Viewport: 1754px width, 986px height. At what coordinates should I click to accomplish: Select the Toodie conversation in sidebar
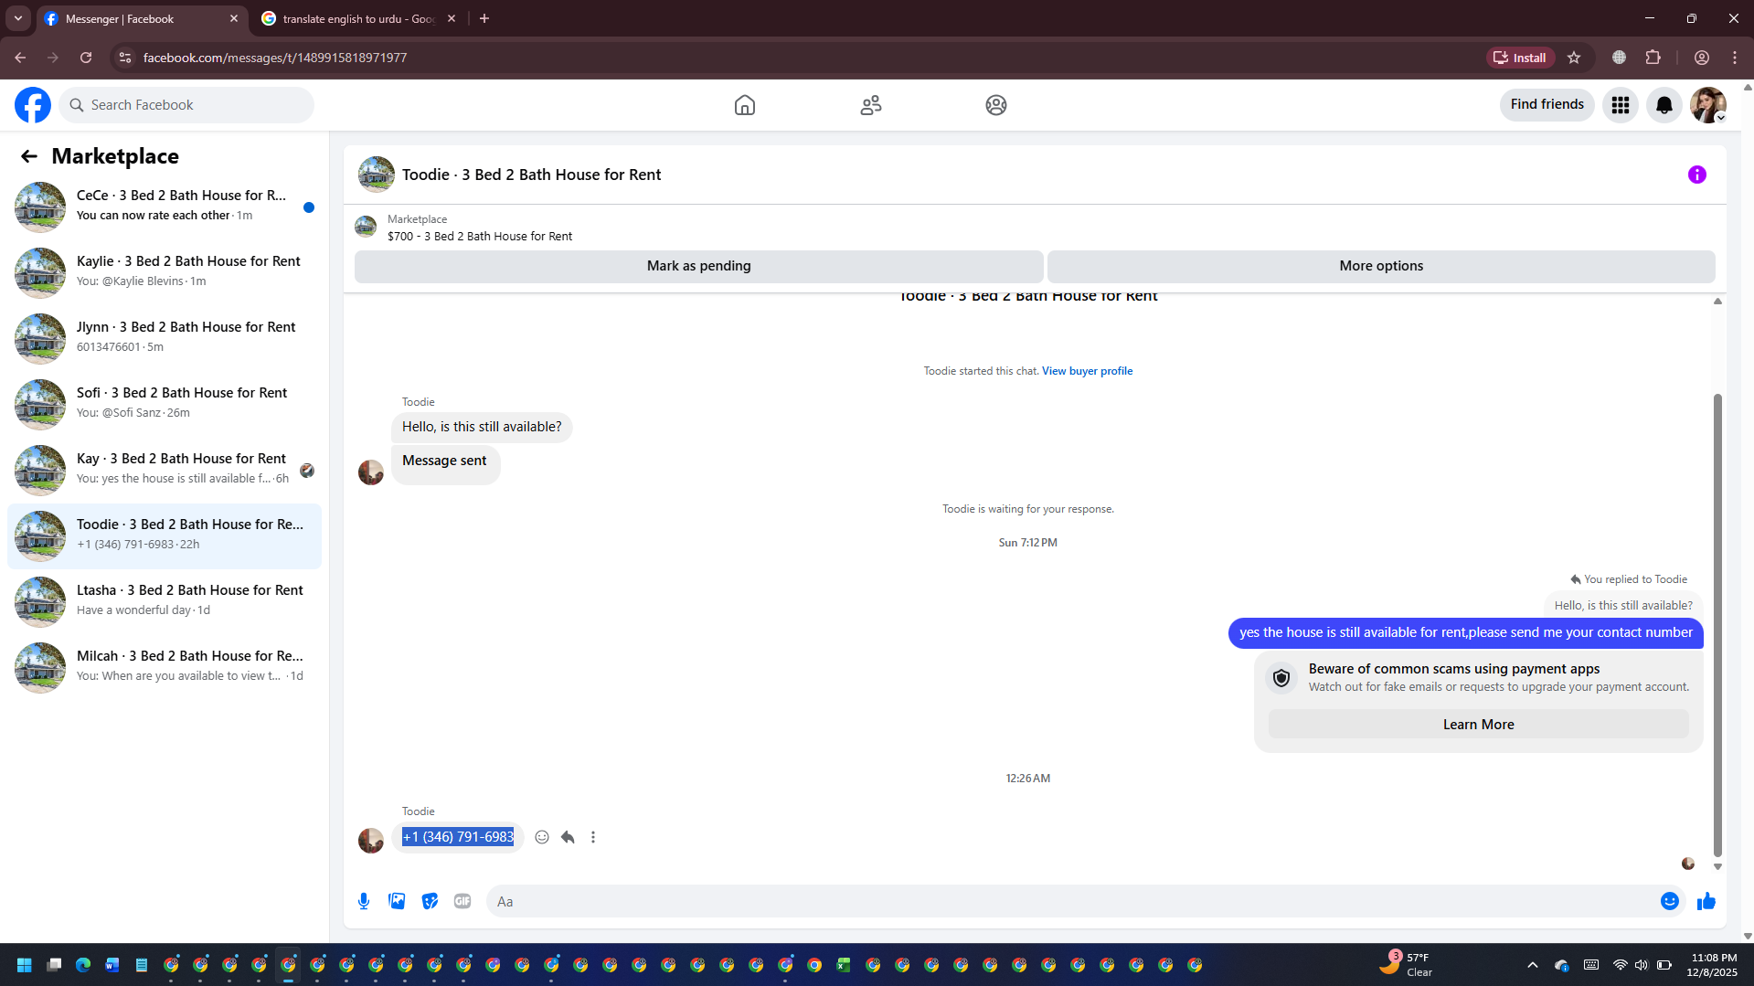click(x=165, y=535)
